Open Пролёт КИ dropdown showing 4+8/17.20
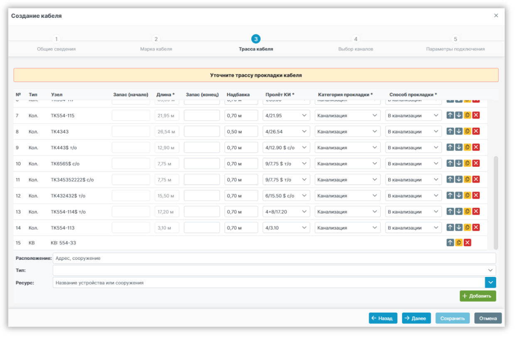Viewport: 516px width, 338px height. 286,212
